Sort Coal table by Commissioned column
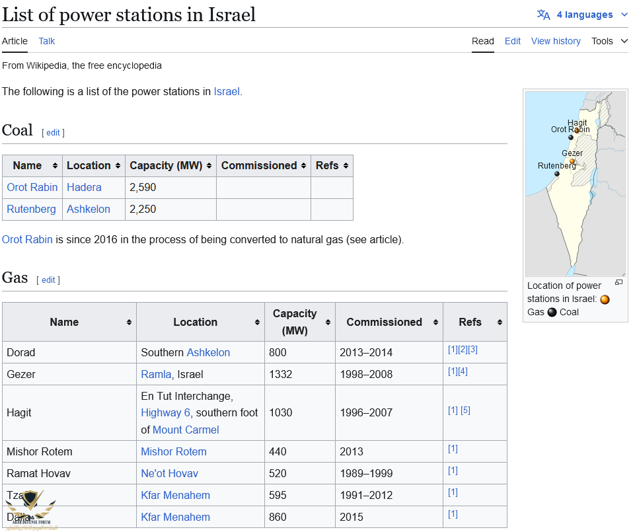635x532 pixels. (x=303, y=166)
